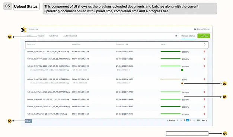Screen dimensions: 233x137
Task: Click progress bar of the 31-Dec batch
Action: click(170, 51)
